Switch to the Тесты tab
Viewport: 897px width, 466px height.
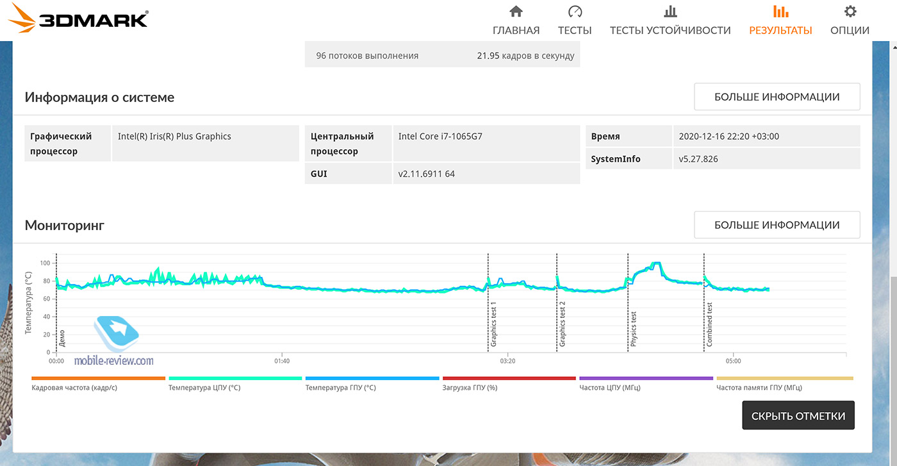[x=575, y=30]
